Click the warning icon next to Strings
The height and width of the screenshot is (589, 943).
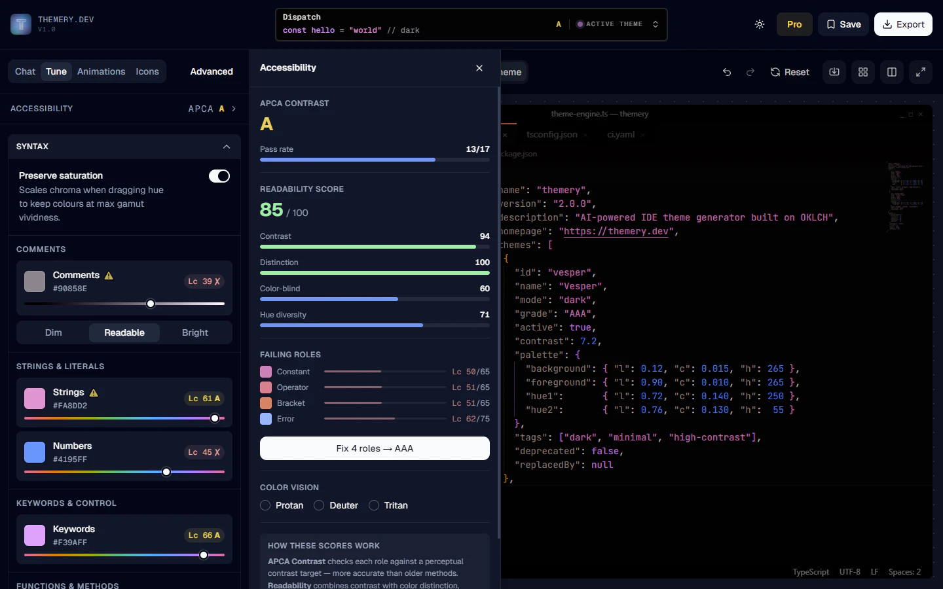pyautogui.click(x=92, y=392)
